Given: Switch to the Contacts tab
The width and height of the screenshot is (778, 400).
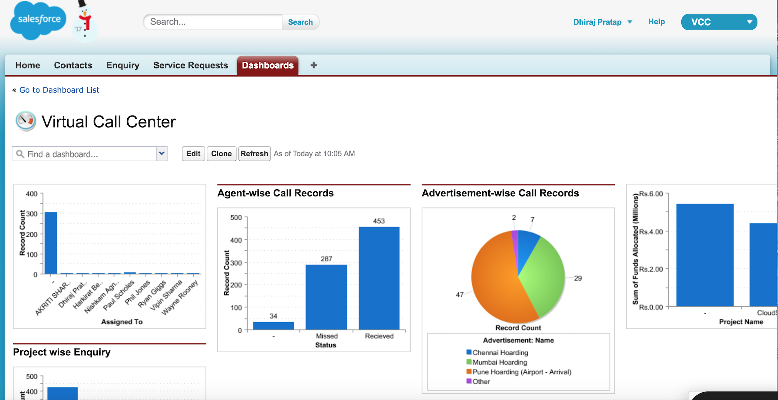Looking at the screenshot, I should pos(73,65).
